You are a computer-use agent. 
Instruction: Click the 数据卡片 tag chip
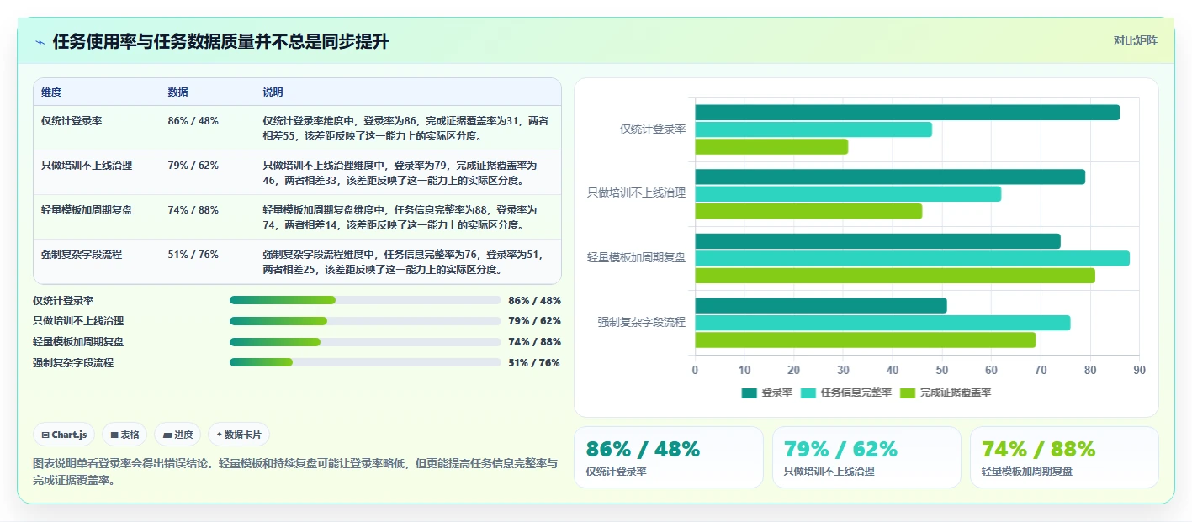[239, 435]
